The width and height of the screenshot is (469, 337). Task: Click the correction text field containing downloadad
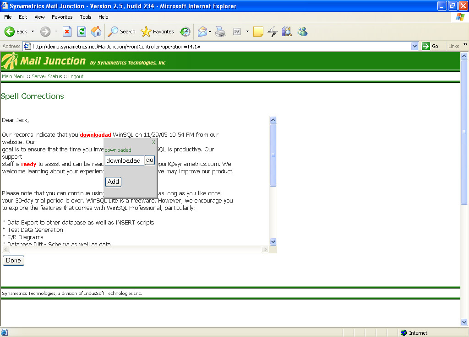[x=124, y=160]
